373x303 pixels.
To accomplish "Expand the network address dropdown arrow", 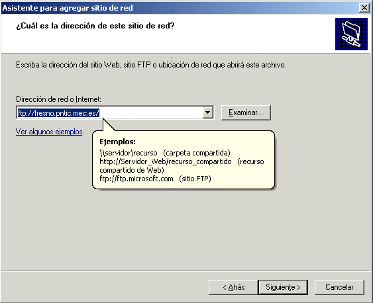I will pyautogui.click(x=207, y=112).
